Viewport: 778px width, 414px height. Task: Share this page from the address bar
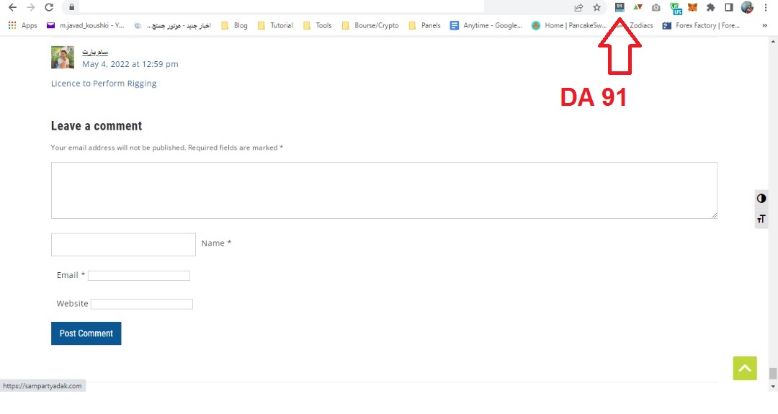pos(578,7)
